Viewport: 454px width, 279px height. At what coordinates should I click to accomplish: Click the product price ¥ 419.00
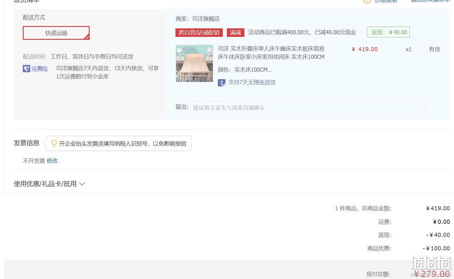coord(365,49)
